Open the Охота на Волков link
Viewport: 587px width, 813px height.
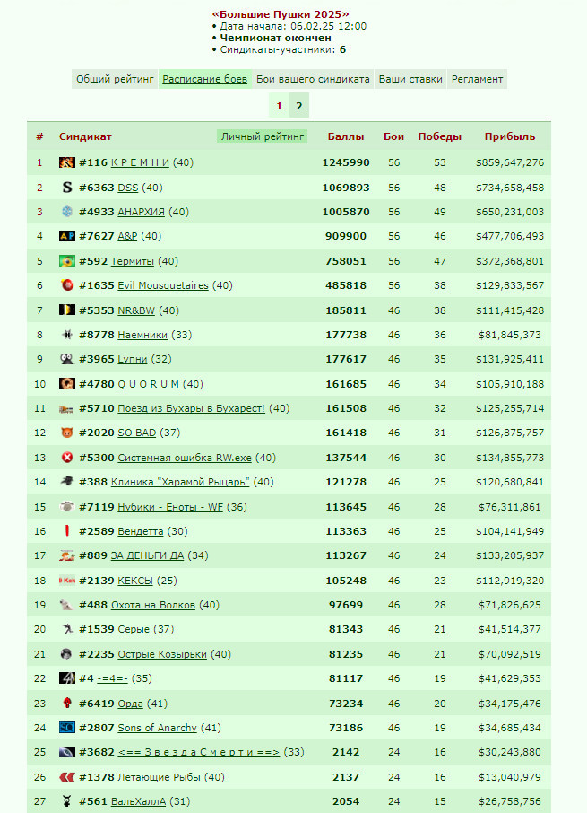click(x=152, y=605)
